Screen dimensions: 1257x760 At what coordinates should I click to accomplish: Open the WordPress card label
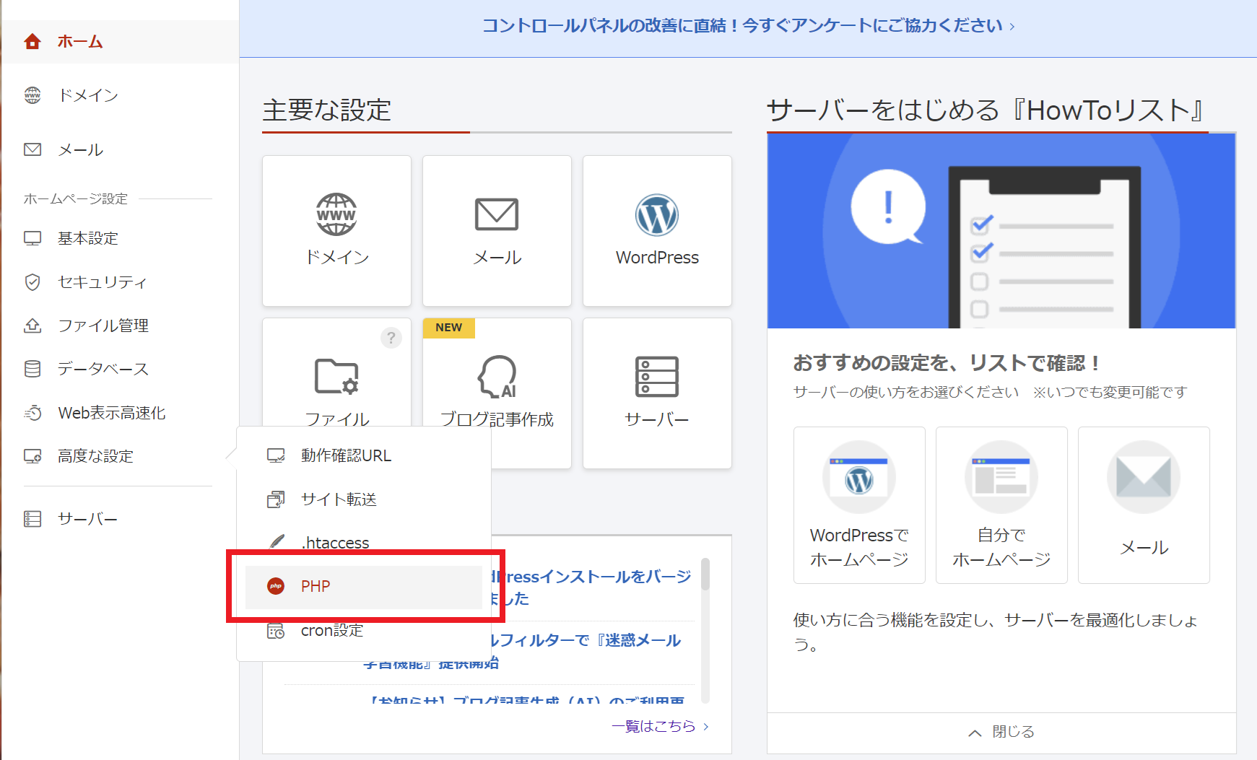(657, 258)
